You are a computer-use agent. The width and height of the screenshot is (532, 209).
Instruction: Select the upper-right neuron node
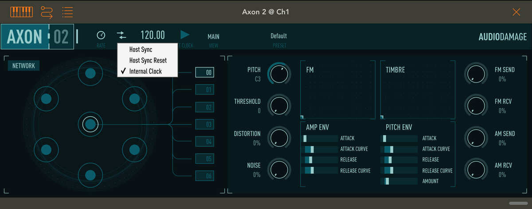coord(134,99)
